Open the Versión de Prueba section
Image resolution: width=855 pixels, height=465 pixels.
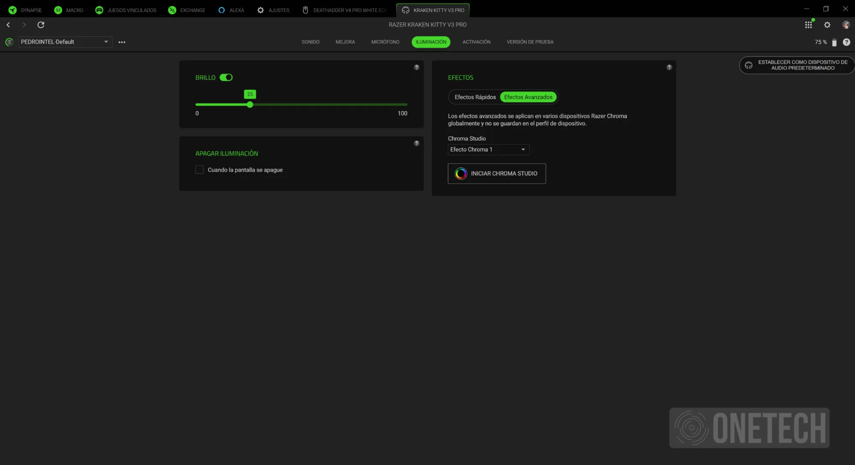(x=530, y=42)
